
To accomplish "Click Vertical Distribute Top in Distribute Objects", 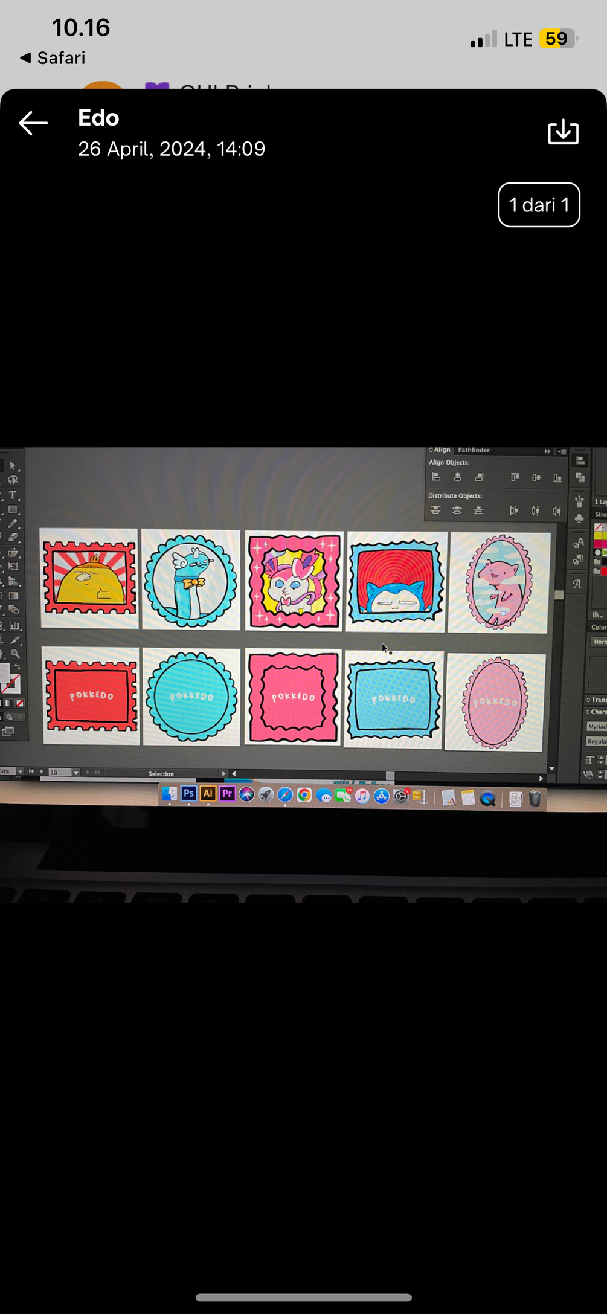I will pos(435,510).
